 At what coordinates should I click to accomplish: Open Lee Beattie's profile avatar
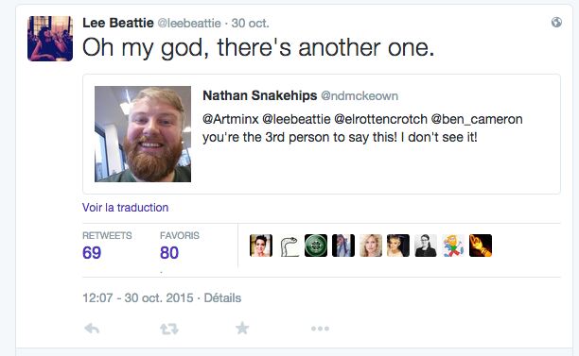tap(50, 39)
